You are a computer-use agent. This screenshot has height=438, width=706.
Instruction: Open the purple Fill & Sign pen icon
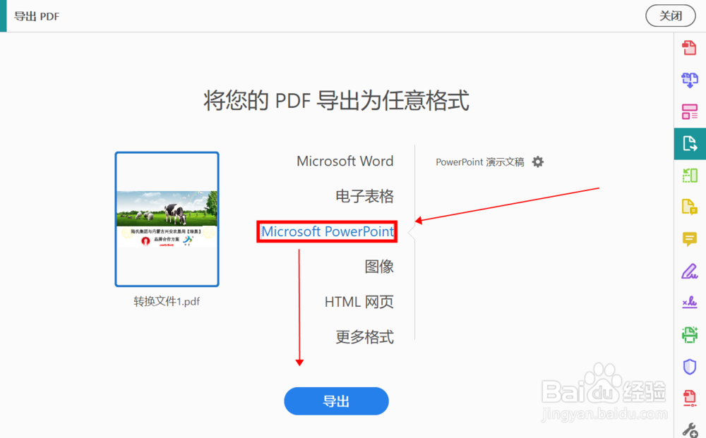click(689, 271)
